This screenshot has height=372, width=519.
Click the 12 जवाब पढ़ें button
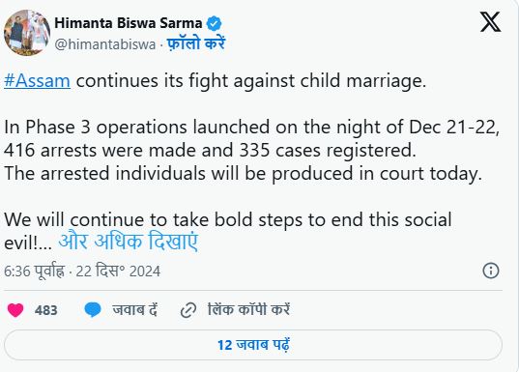253,345
